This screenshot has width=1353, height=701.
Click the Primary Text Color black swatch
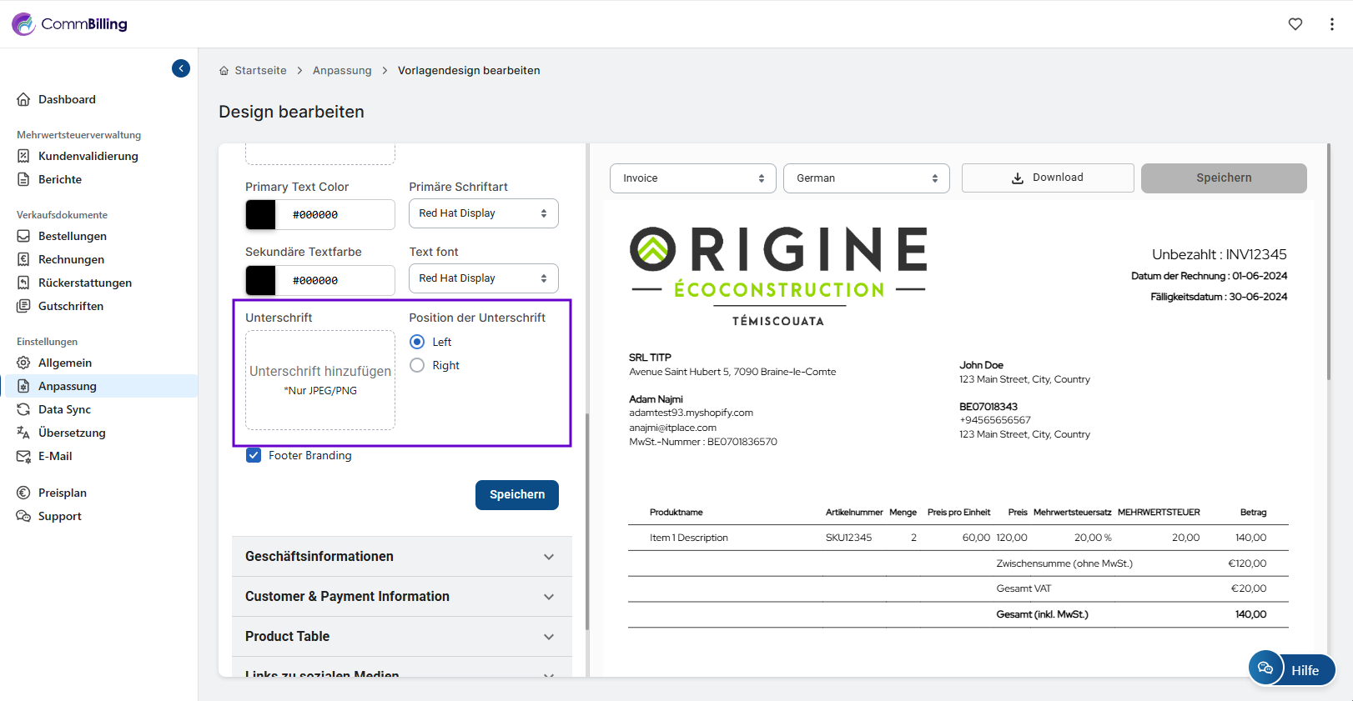coord(261,214)
